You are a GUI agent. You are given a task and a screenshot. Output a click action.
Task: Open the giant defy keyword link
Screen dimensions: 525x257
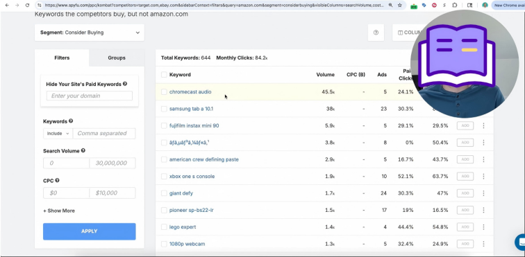(181, 193)
